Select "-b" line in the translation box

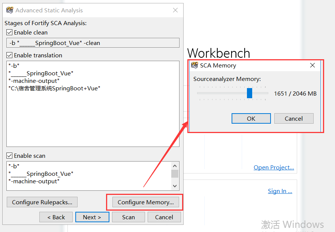(x=14, y=66)
